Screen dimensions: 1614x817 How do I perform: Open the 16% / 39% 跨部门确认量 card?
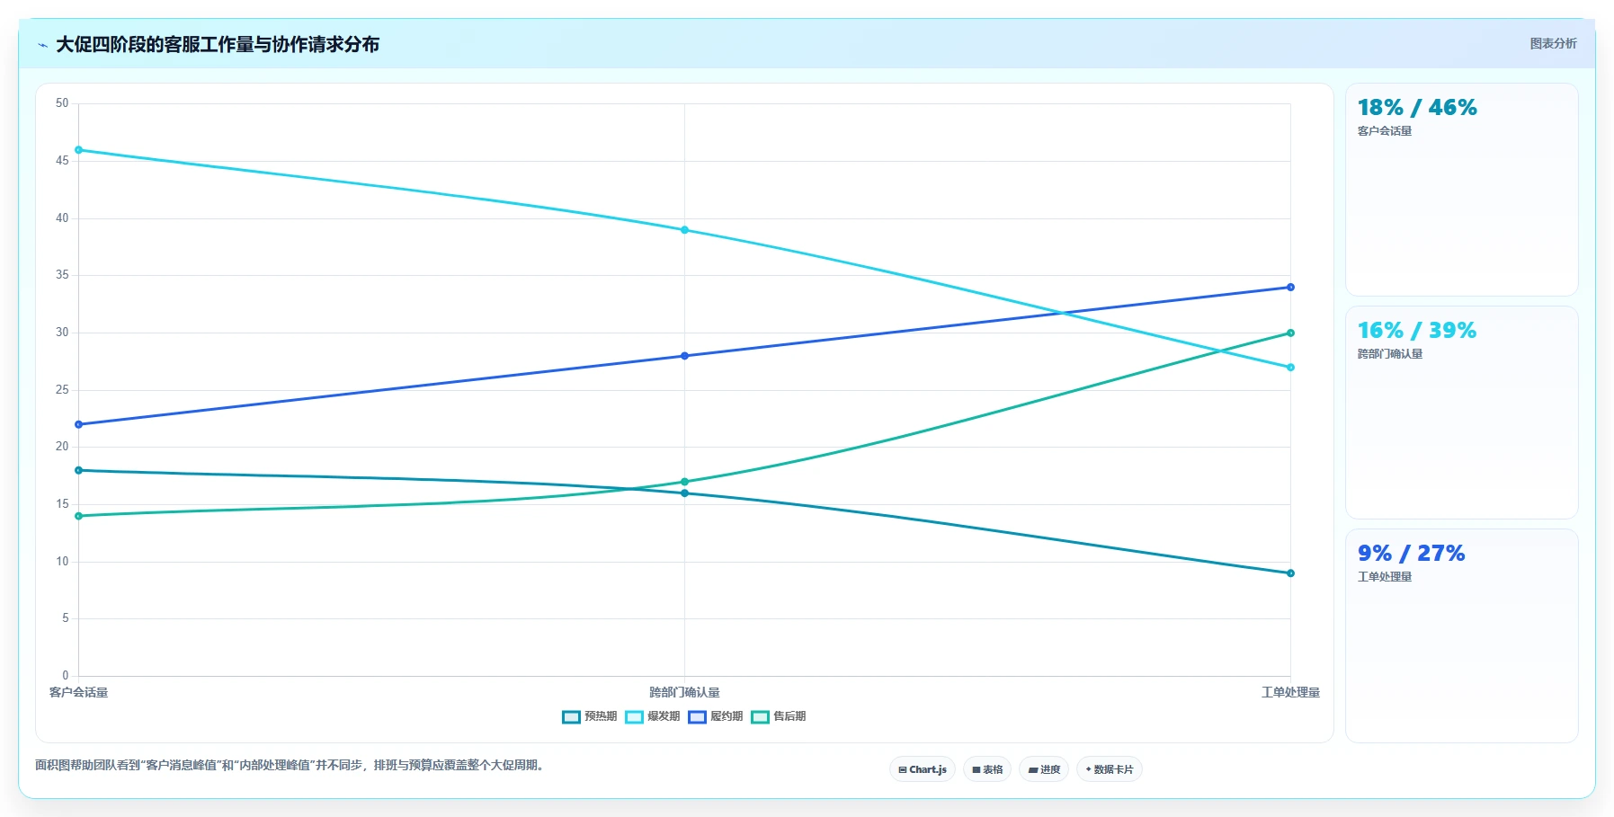point(1461,413)
